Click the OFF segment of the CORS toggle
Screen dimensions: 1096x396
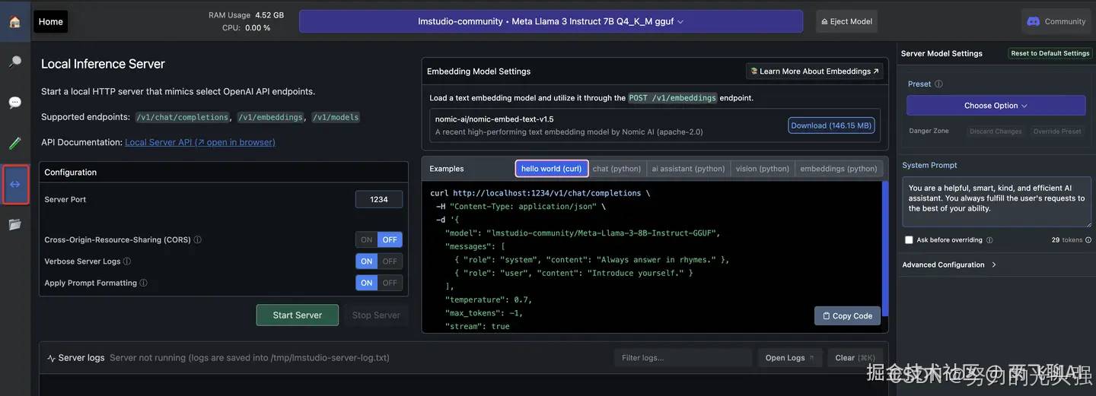tap(390, 239)
